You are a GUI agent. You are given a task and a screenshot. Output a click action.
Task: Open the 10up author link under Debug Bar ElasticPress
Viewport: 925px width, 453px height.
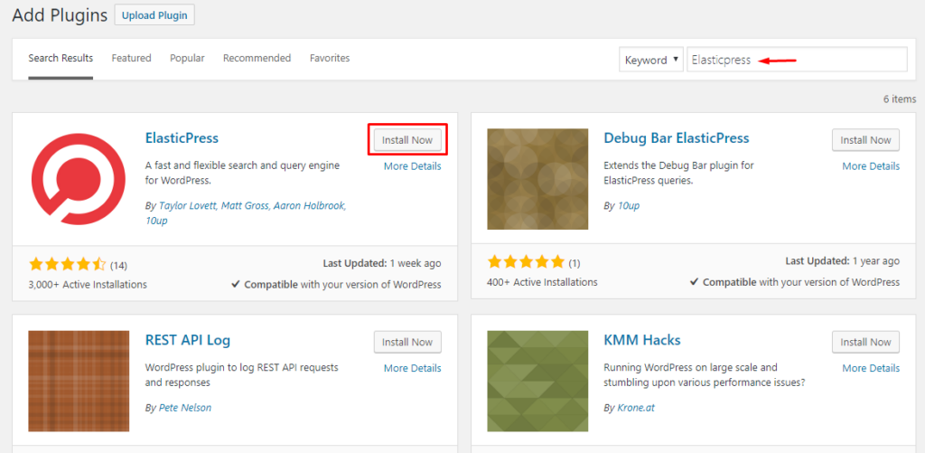(x=629, y=205)
